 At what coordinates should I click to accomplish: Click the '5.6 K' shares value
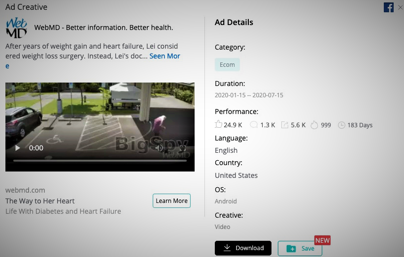point(298,125)
